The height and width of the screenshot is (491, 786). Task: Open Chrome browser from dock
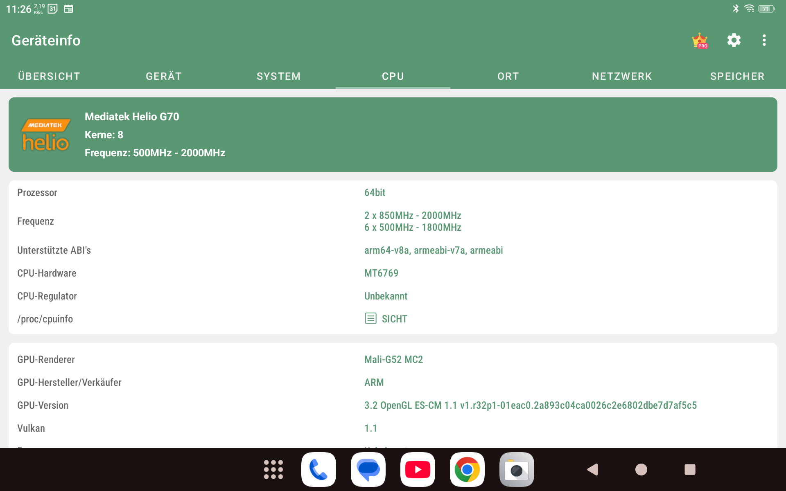[x=467, y=469]
